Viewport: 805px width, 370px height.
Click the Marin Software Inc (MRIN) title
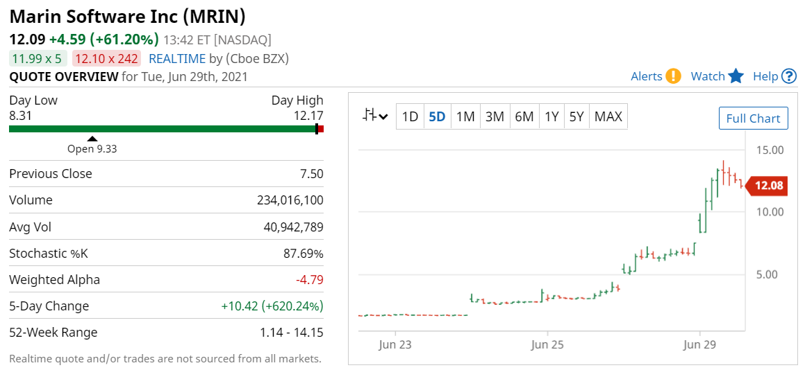(x=128, y=17)
